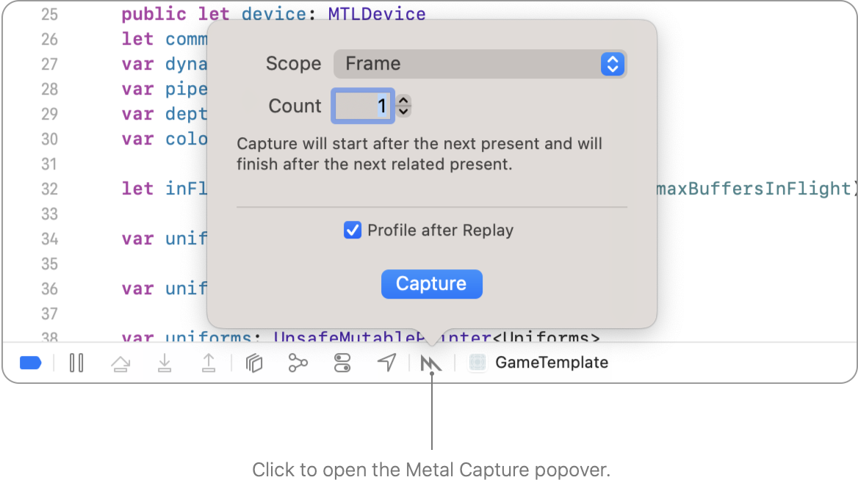Click the GameTemplate app icon

(477, 363)
